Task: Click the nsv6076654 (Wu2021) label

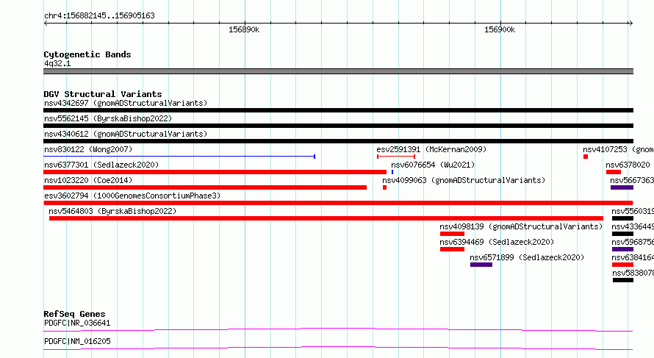Action: (x=433, y=165)
